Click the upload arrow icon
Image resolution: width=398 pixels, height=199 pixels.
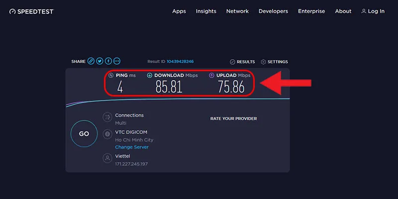click(x=211, y=76)
